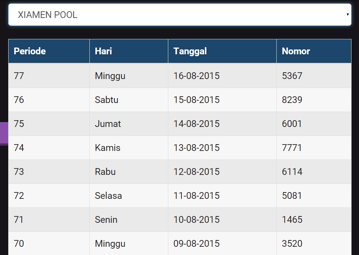
Task: Click result number 1465
Action: tap(292, 220)
